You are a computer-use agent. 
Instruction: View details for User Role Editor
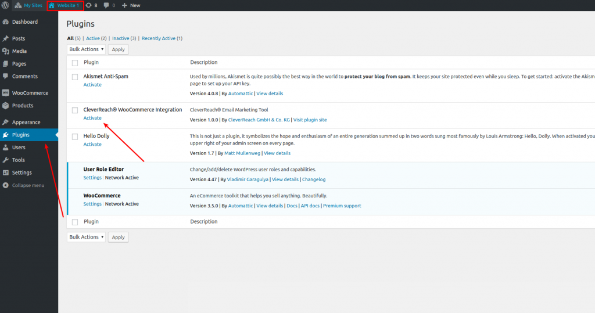tap(285, 179)
